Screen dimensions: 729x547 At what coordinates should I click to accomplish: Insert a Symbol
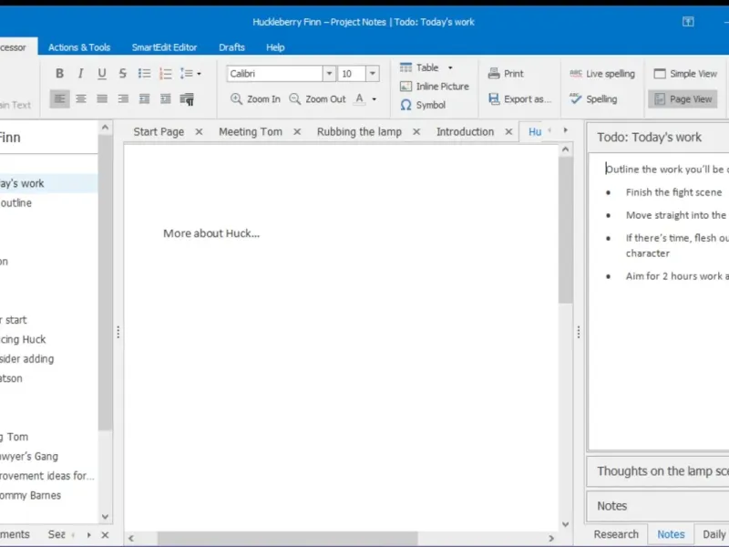(x=423, y=105)
